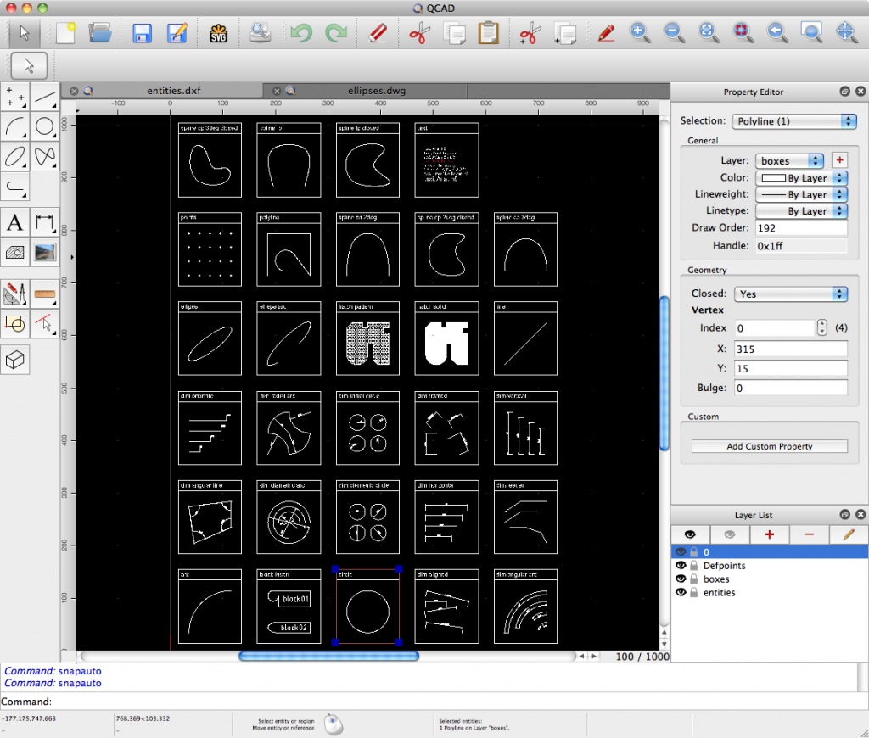
Task: Click the Undo toolbar icon
Action: (x=300, y=32)
